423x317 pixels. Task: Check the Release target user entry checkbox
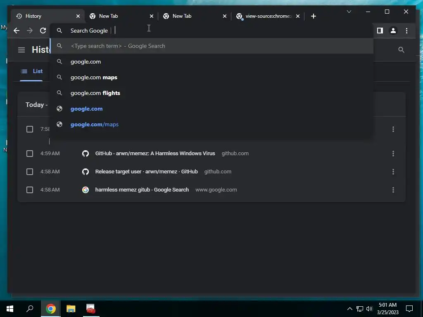pos(30,172)
